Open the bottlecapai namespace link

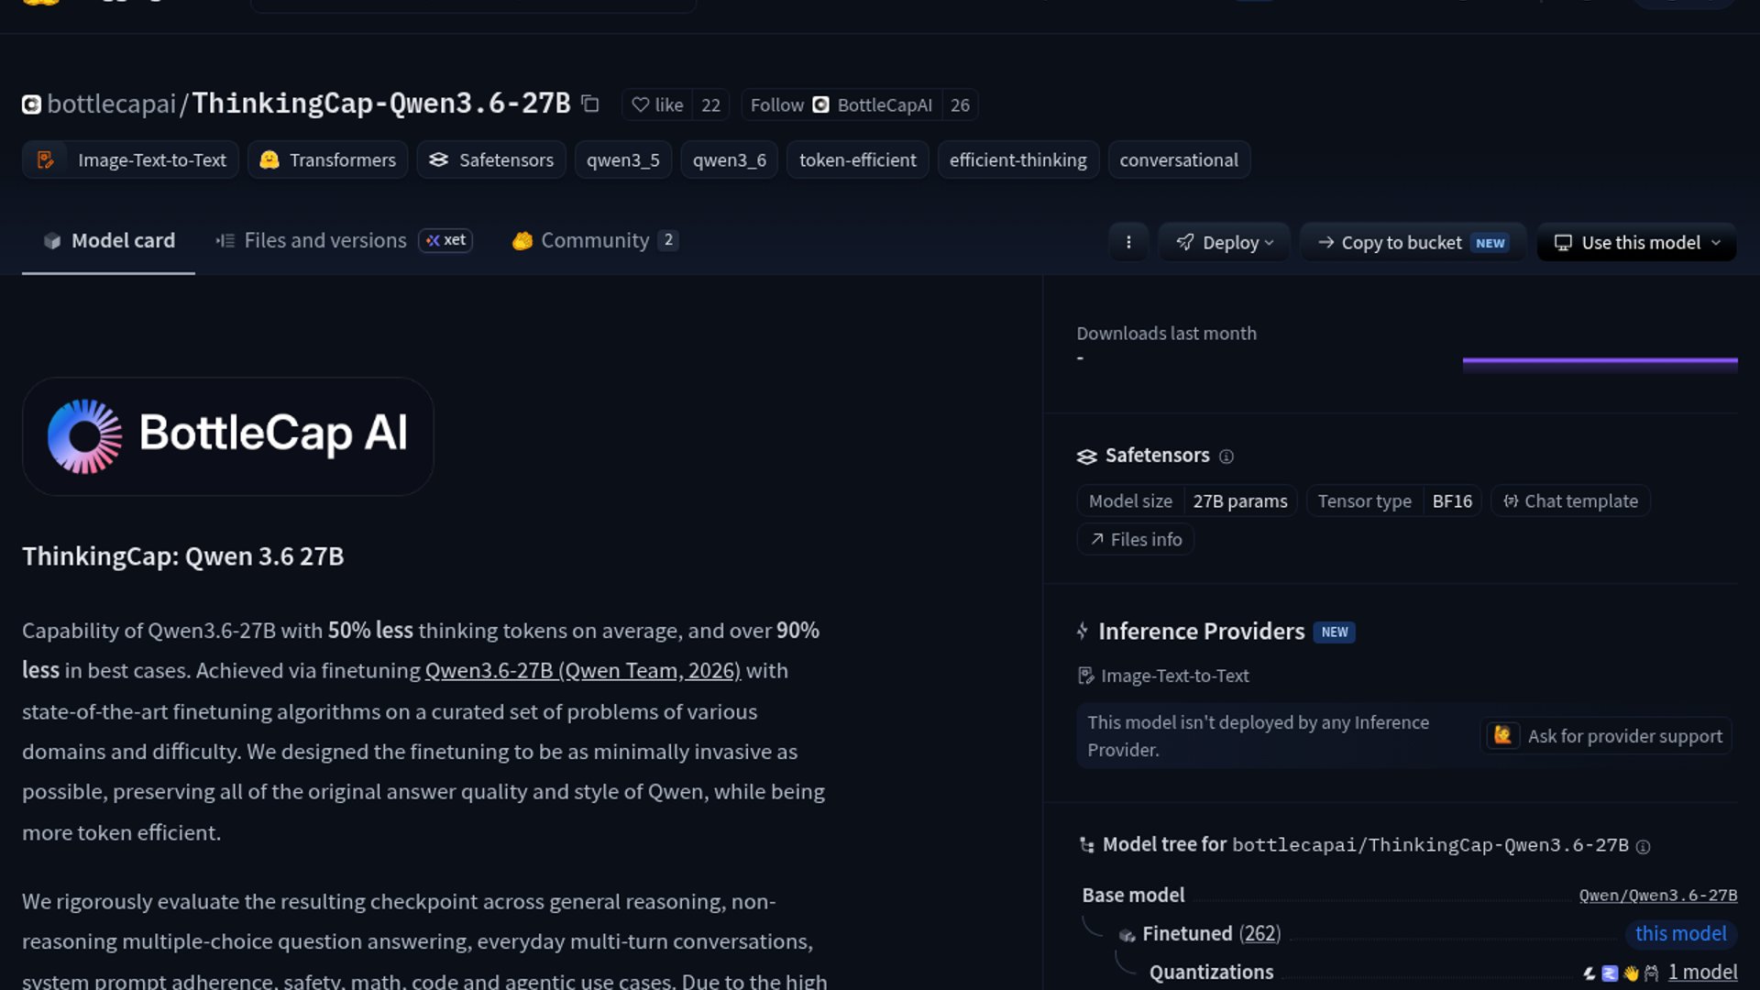tap(111, 104)
